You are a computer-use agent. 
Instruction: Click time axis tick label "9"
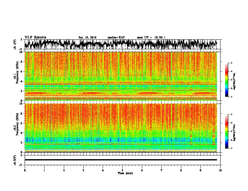(200, 170)
